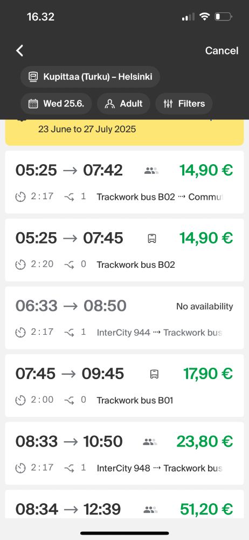Tap the occupancy icon on 08:33 departure

click(x=150, y=442)
